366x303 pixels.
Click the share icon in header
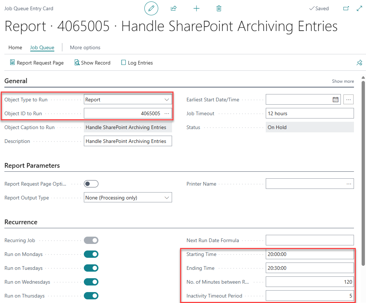pos(174,8)
